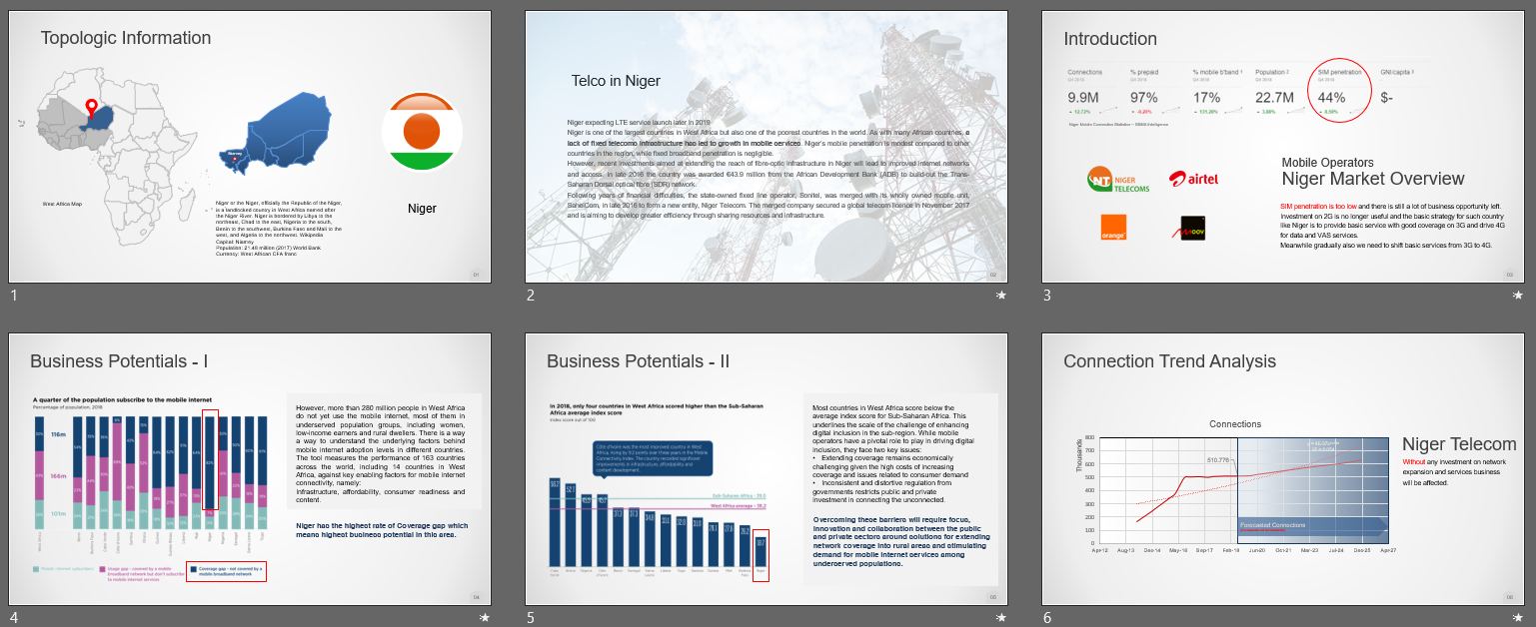The image size is (1536, 627).
Task: Select the Telco in Niger slide
Action: coord(766,147)
